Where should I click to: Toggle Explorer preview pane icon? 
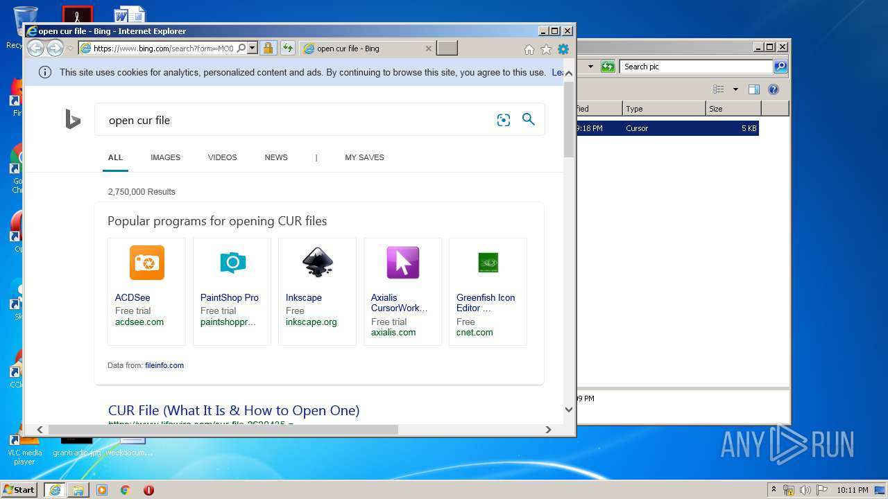(x=754, y=89)
